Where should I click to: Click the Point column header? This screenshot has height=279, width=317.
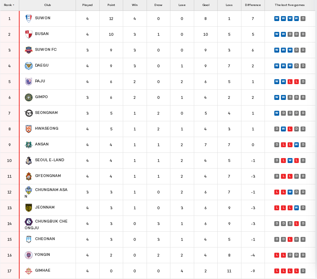coord(111,5)
